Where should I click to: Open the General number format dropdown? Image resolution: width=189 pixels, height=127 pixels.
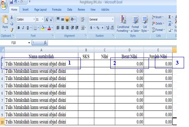point(112,19)
